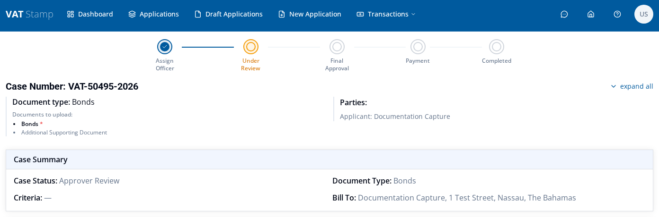Click the VAT Stamp logo
This screenshot has width=659, height=217.
tap(29, 14)
